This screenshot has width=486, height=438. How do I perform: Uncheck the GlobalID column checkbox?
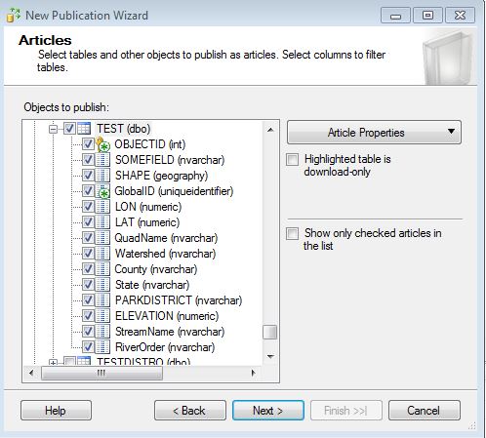pyautogui.click(x=88, y=190)
